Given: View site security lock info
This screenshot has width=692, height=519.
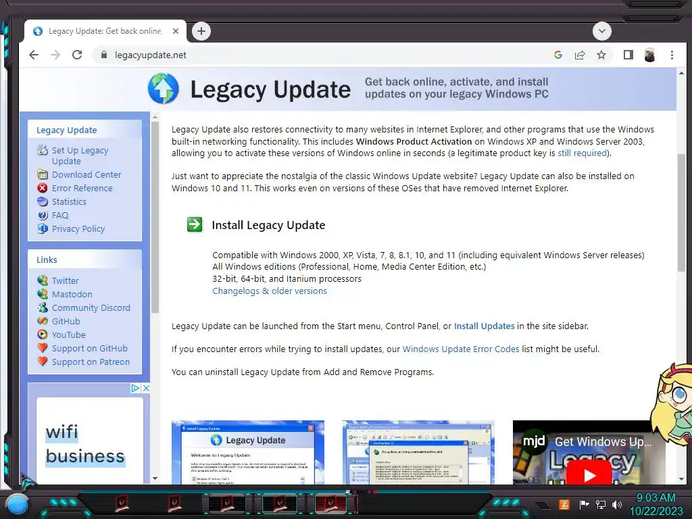Looking at the screenshot, I should pyautogui.click(x=103, y=55).
